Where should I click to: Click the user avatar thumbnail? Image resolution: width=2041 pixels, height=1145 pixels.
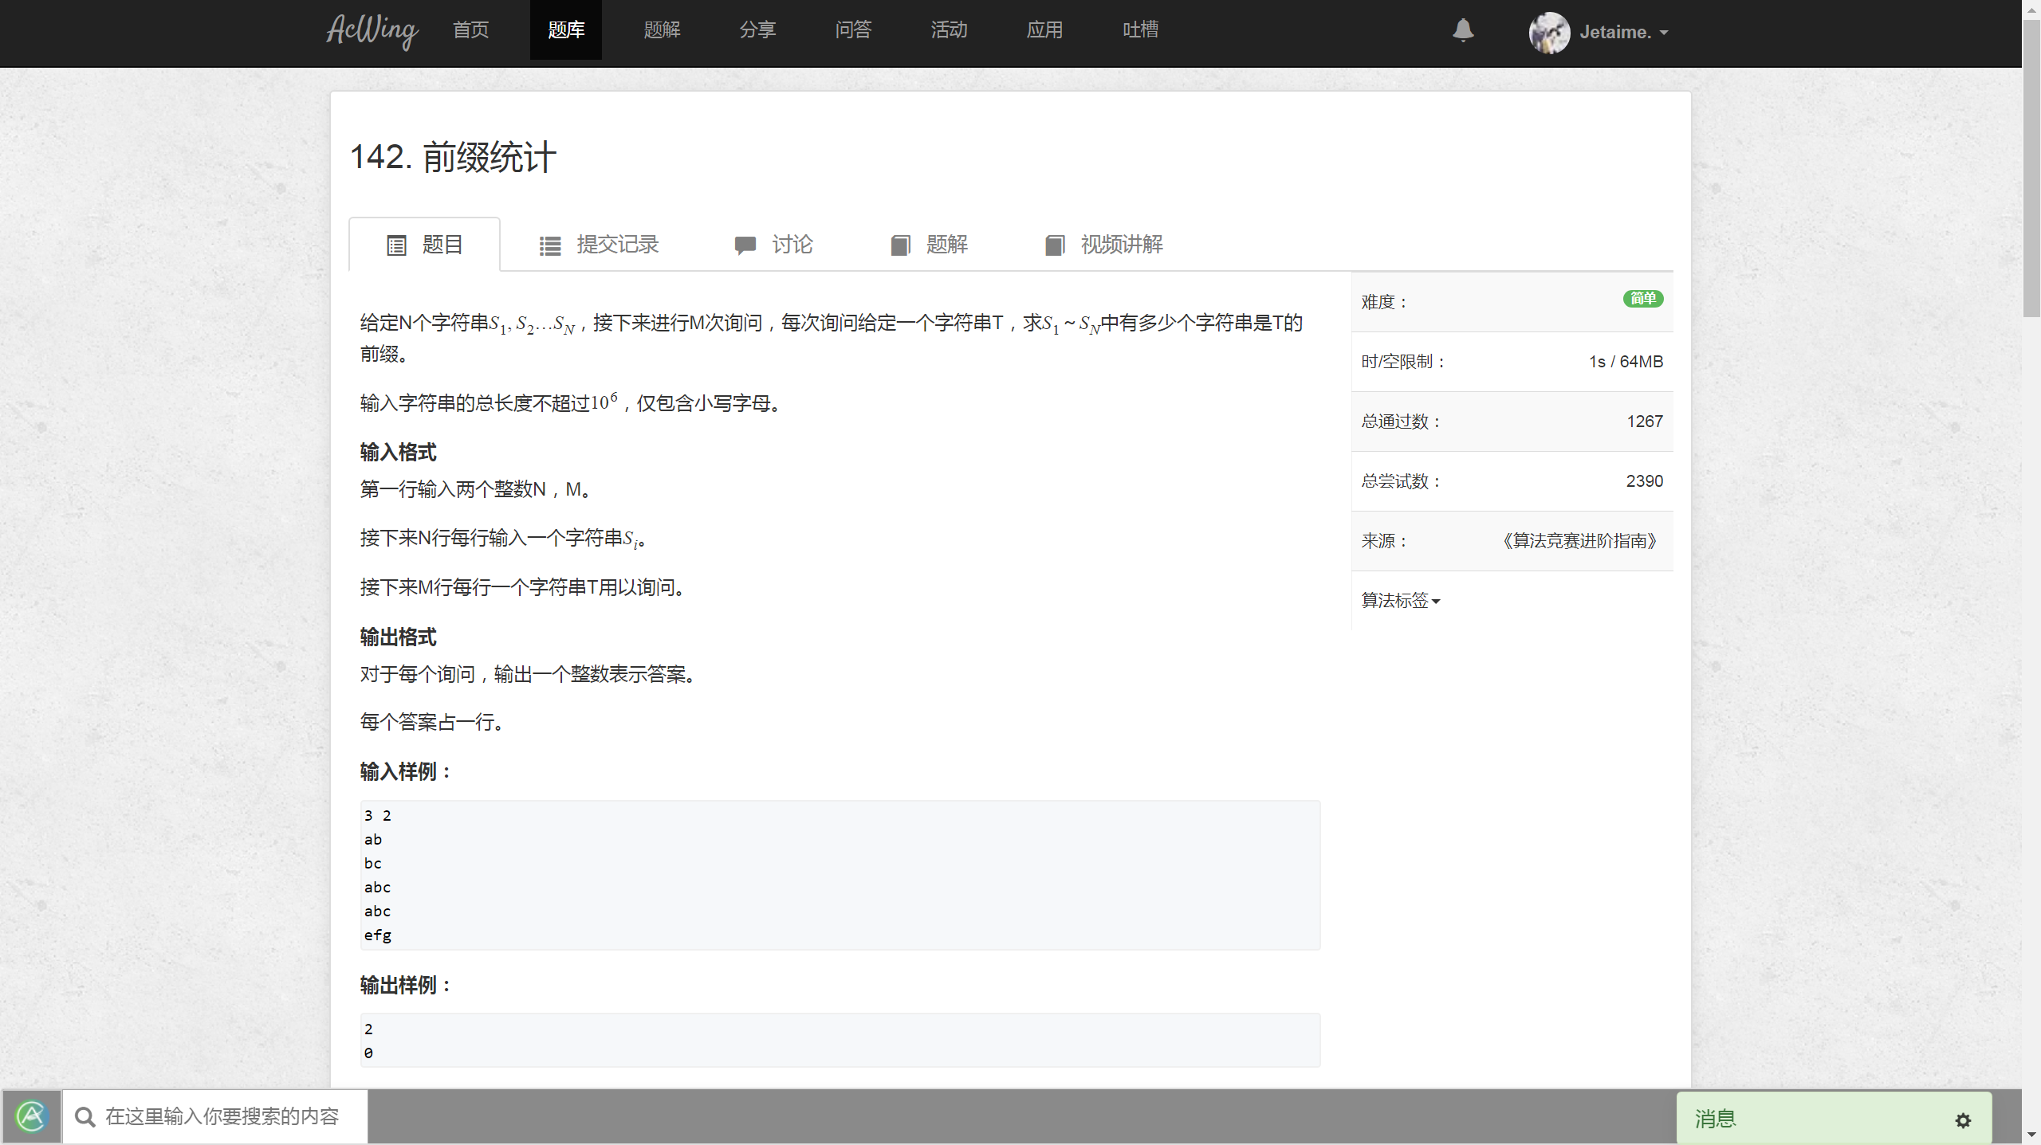point(1549,33)
